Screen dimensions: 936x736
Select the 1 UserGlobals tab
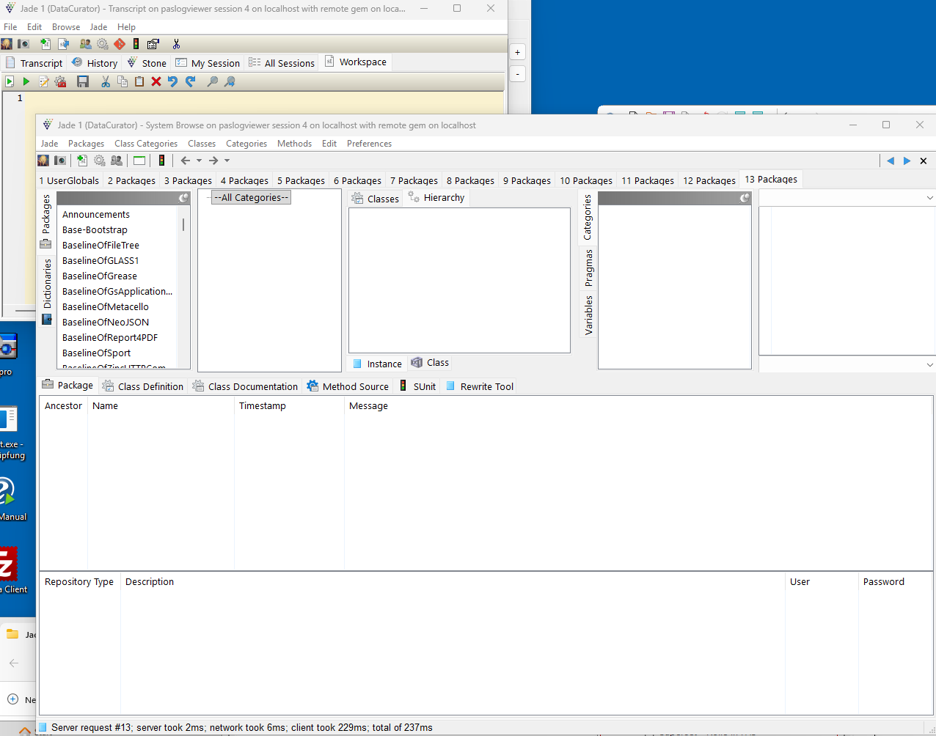tap(69, 180)
